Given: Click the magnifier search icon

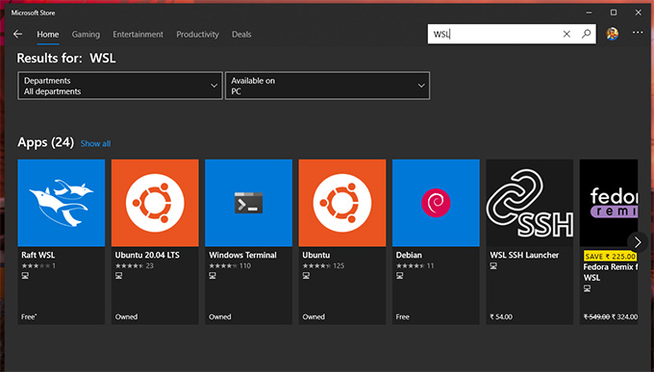Looking at the screenshot, I should 586,34.
